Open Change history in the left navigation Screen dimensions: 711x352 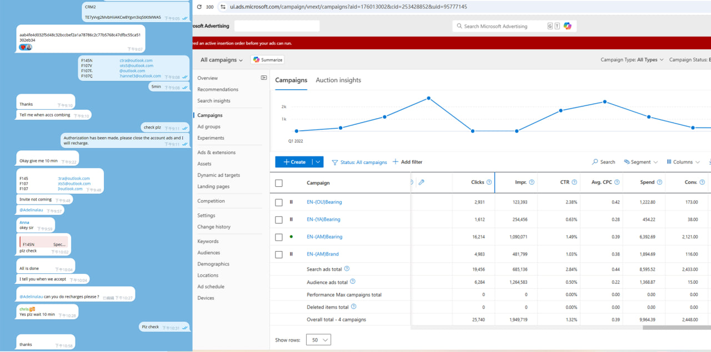coord(214,227)
